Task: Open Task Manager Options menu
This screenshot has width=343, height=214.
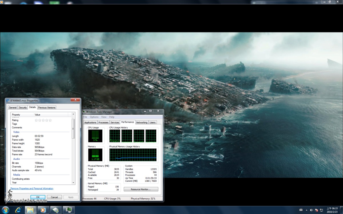Action: (94, 117)
